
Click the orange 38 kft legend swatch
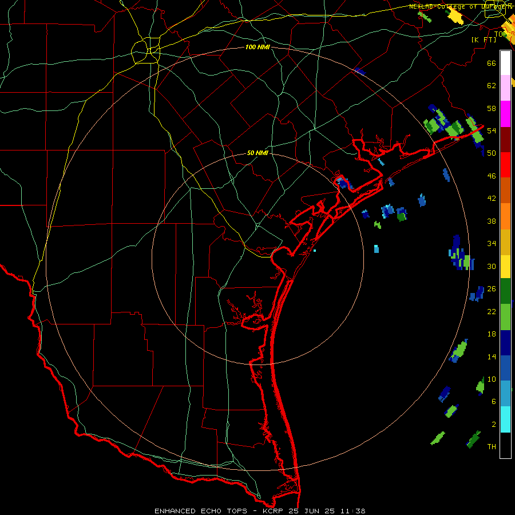pyautogui.click(x=505, y=216)
